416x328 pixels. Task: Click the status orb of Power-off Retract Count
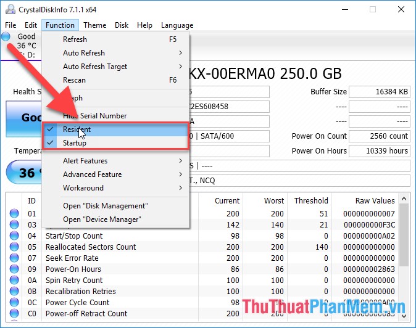pos(14,313)
